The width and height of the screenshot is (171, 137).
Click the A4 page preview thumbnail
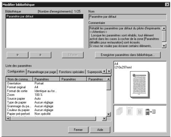[x=140, y=84]
